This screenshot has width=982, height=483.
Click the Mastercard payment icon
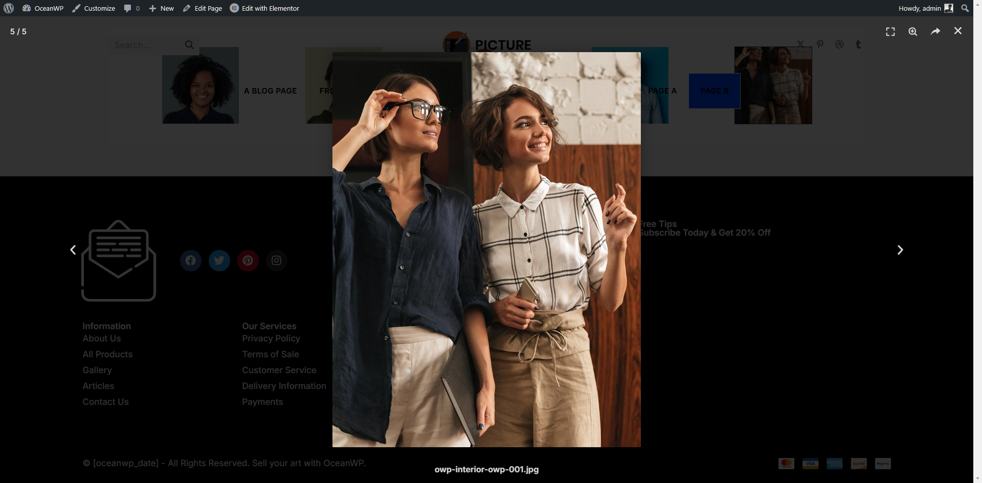click(786, 464)
